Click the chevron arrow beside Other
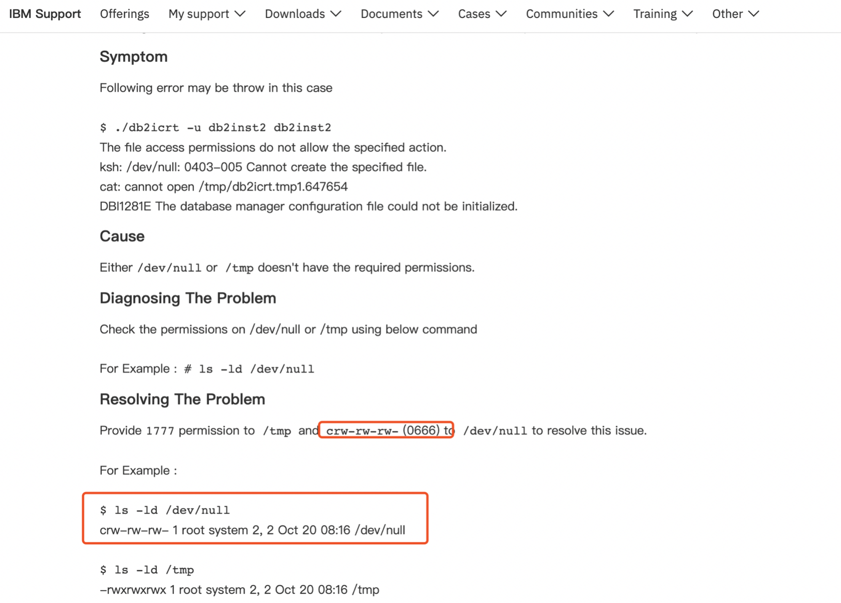 (753, 14)
